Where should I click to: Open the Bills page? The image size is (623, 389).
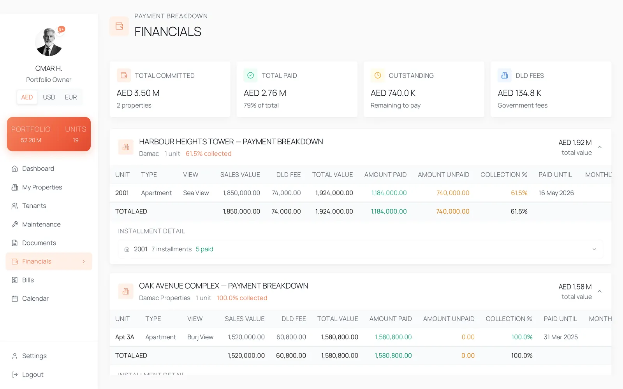coord(49,280)
